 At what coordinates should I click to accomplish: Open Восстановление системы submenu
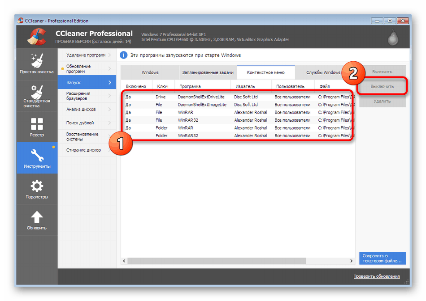[x=87, y=136]
